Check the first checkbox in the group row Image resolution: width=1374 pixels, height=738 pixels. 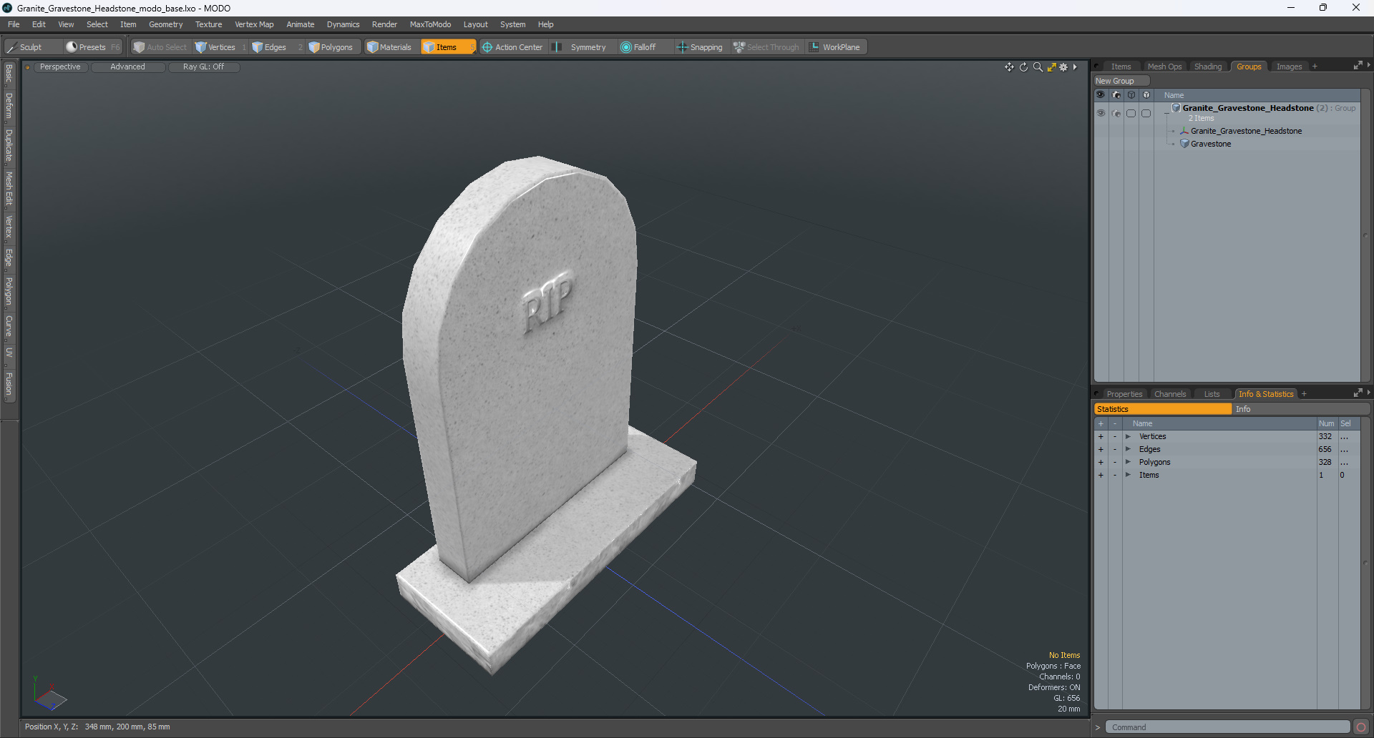tap(1131, 113)
